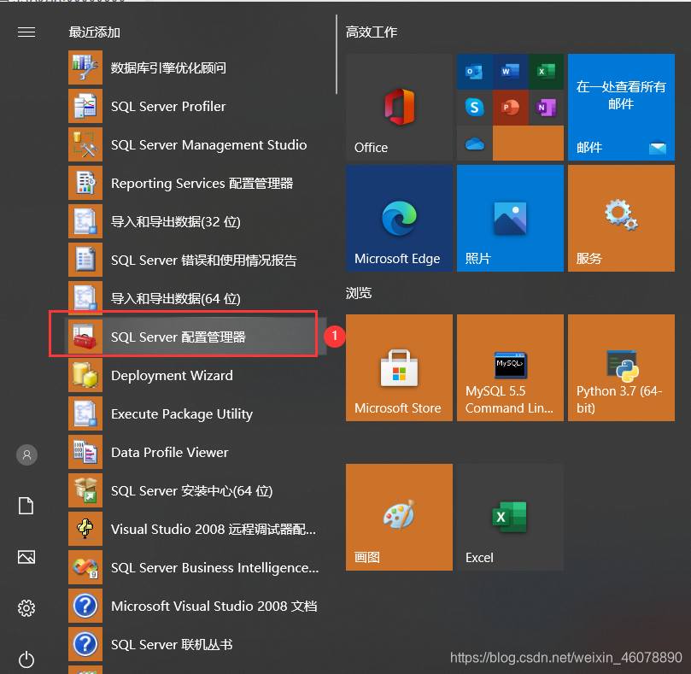The width and height of the screenshot is (691, 674).
Task: Launch 导入和导出数据(64 位) icon
Action: [x=85, y=298]
